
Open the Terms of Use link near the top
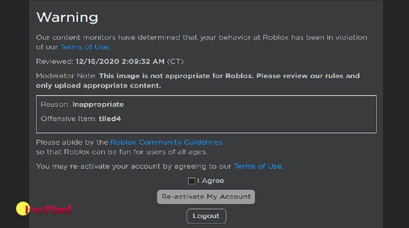click(x=85, y=47)
